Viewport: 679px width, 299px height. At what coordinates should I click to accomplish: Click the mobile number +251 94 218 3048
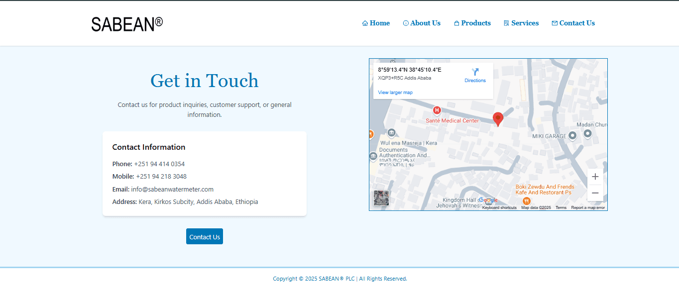pyautogui.click(x=161, y=176)
